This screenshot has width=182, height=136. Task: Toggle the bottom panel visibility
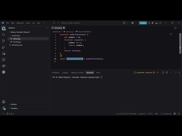click(157, 23)
